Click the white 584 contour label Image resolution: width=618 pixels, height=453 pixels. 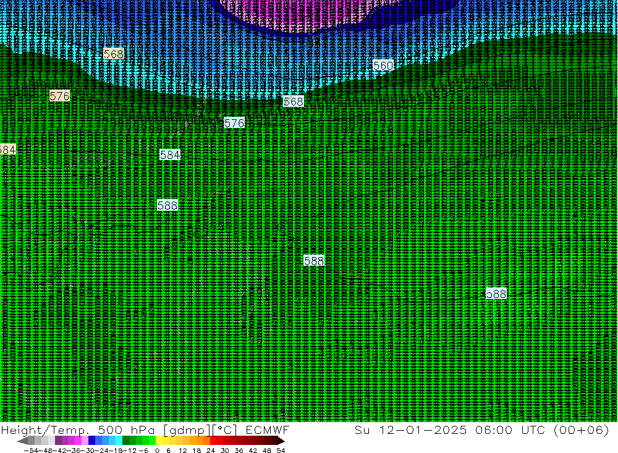[170, 155]
